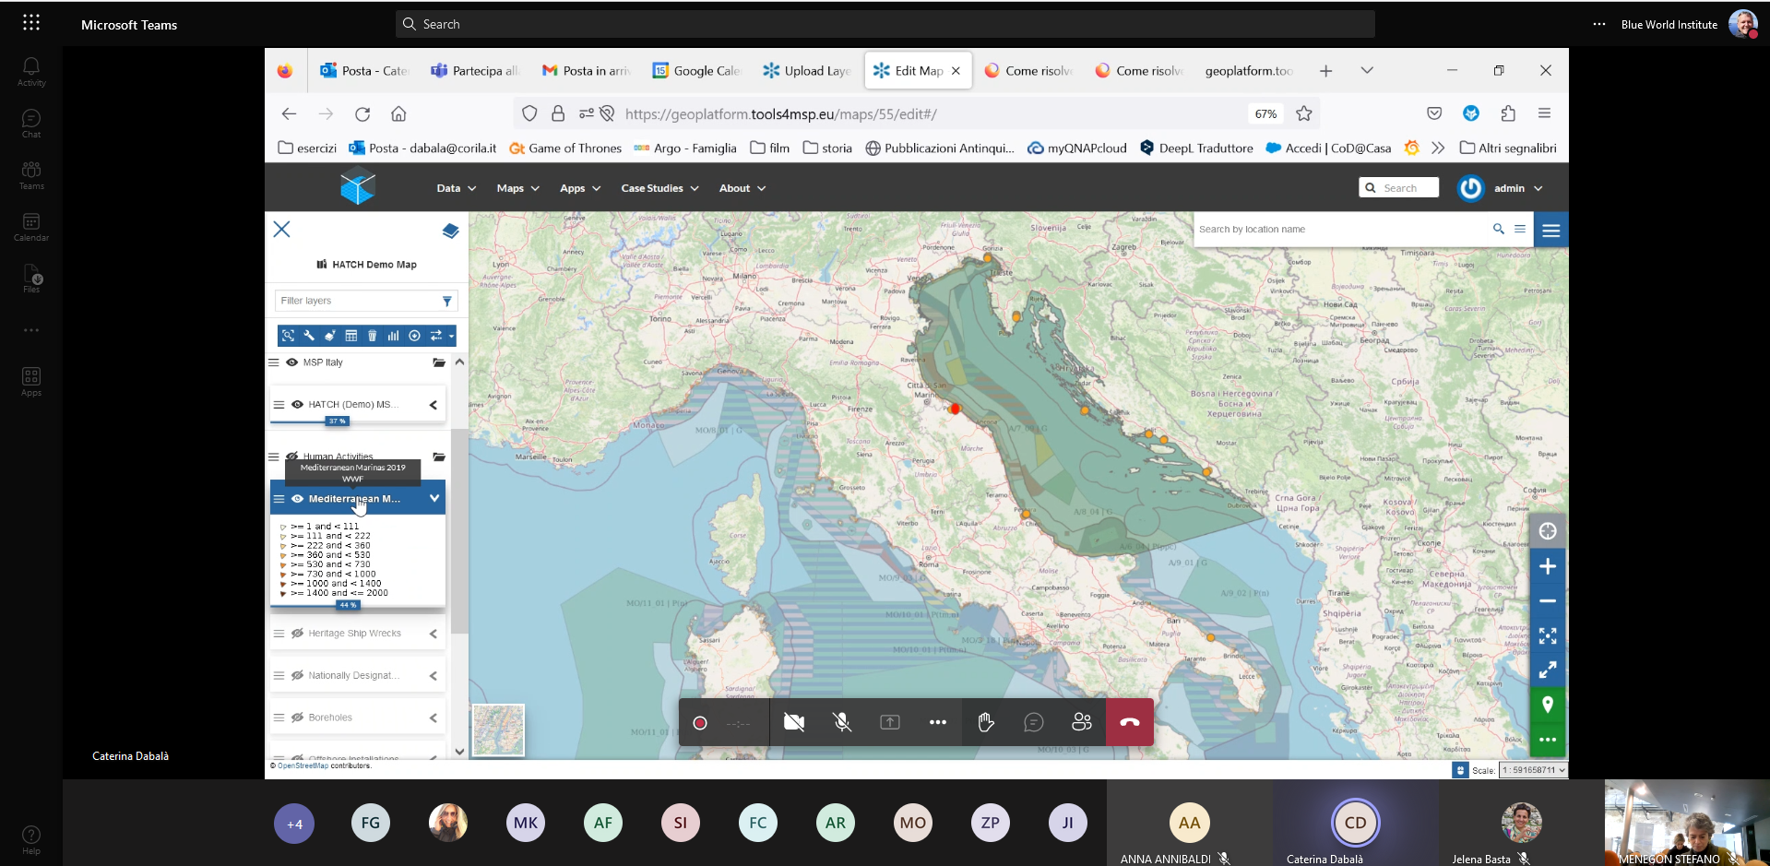Viewport: 1770px width, 866px height.
Task: Toggle the microphone mute button
Action: pos(842,722)
